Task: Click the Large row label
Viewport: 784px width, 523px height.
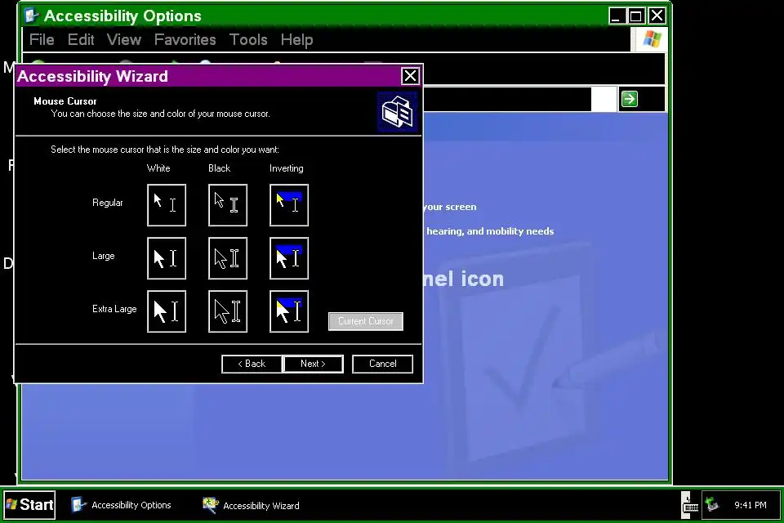Action: pyautogui.click(x=104, y=256)
